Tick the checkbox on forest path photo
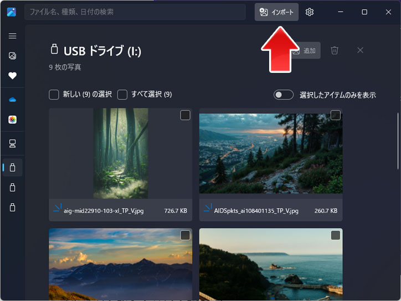This screenshot has height=301, width=401. (185, 115)
